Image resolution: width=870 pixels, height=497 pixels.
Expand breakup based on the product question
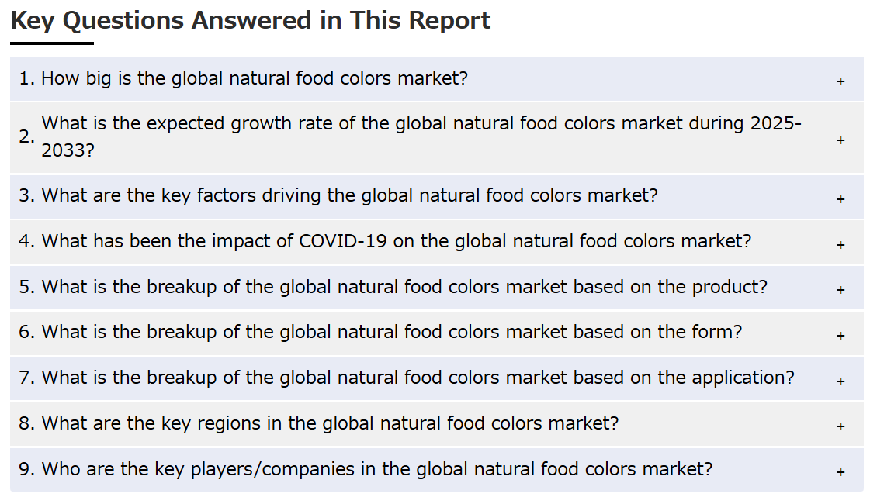pyautogui.click(x=437, y=288)
